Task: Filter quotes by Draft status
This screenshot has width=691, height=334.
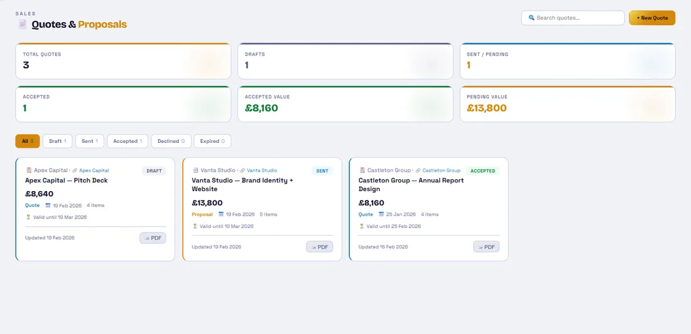Action: click(x=58, y=141)
